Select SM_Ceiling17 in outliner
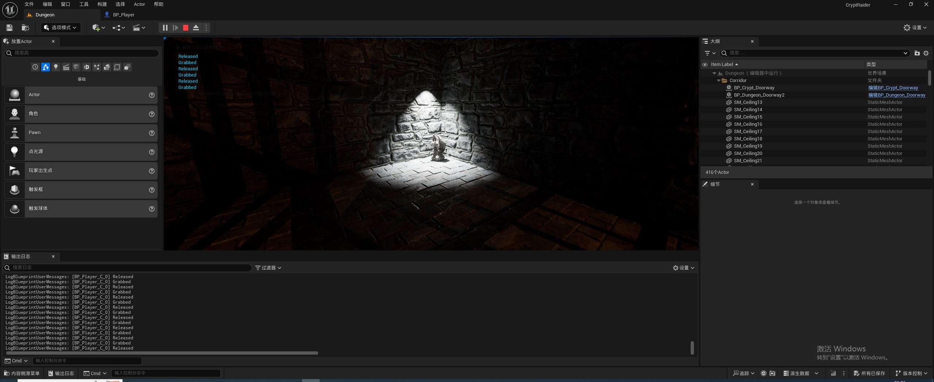The width and height of the screenshot is (934, 382). [x=748, y=132]
